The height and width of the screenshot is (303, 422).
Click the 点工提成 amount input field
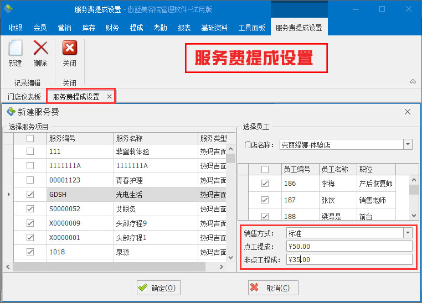coord(349,247)
